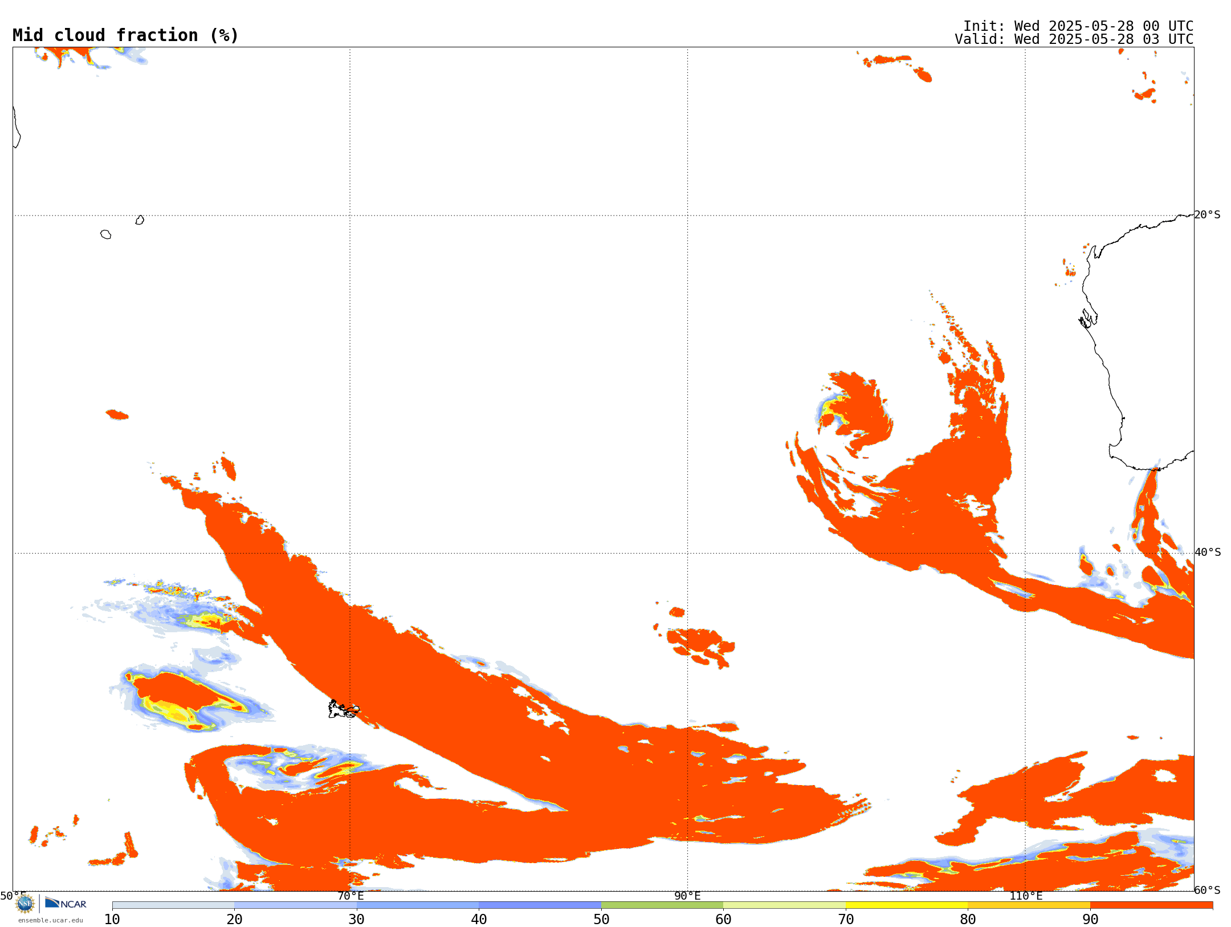
Task: Click the NSF logo icon
Action: pyautogui.click(x=25, y=904)
